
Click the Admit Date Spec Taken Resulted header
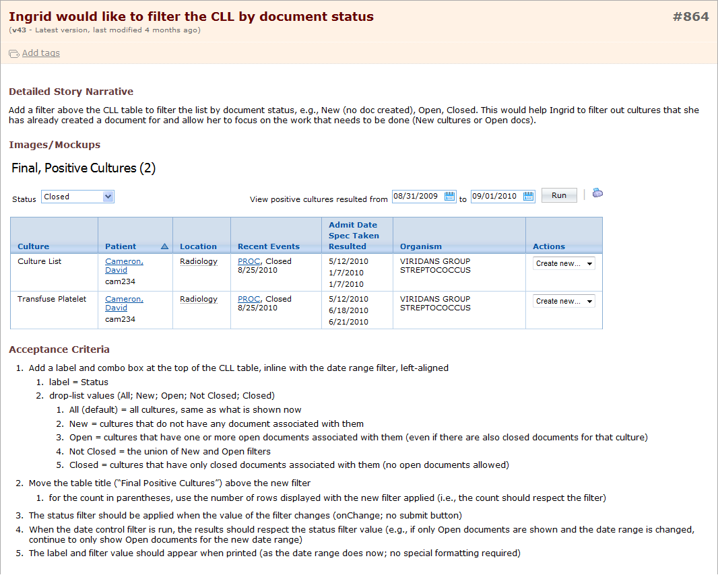pos(354,236)
